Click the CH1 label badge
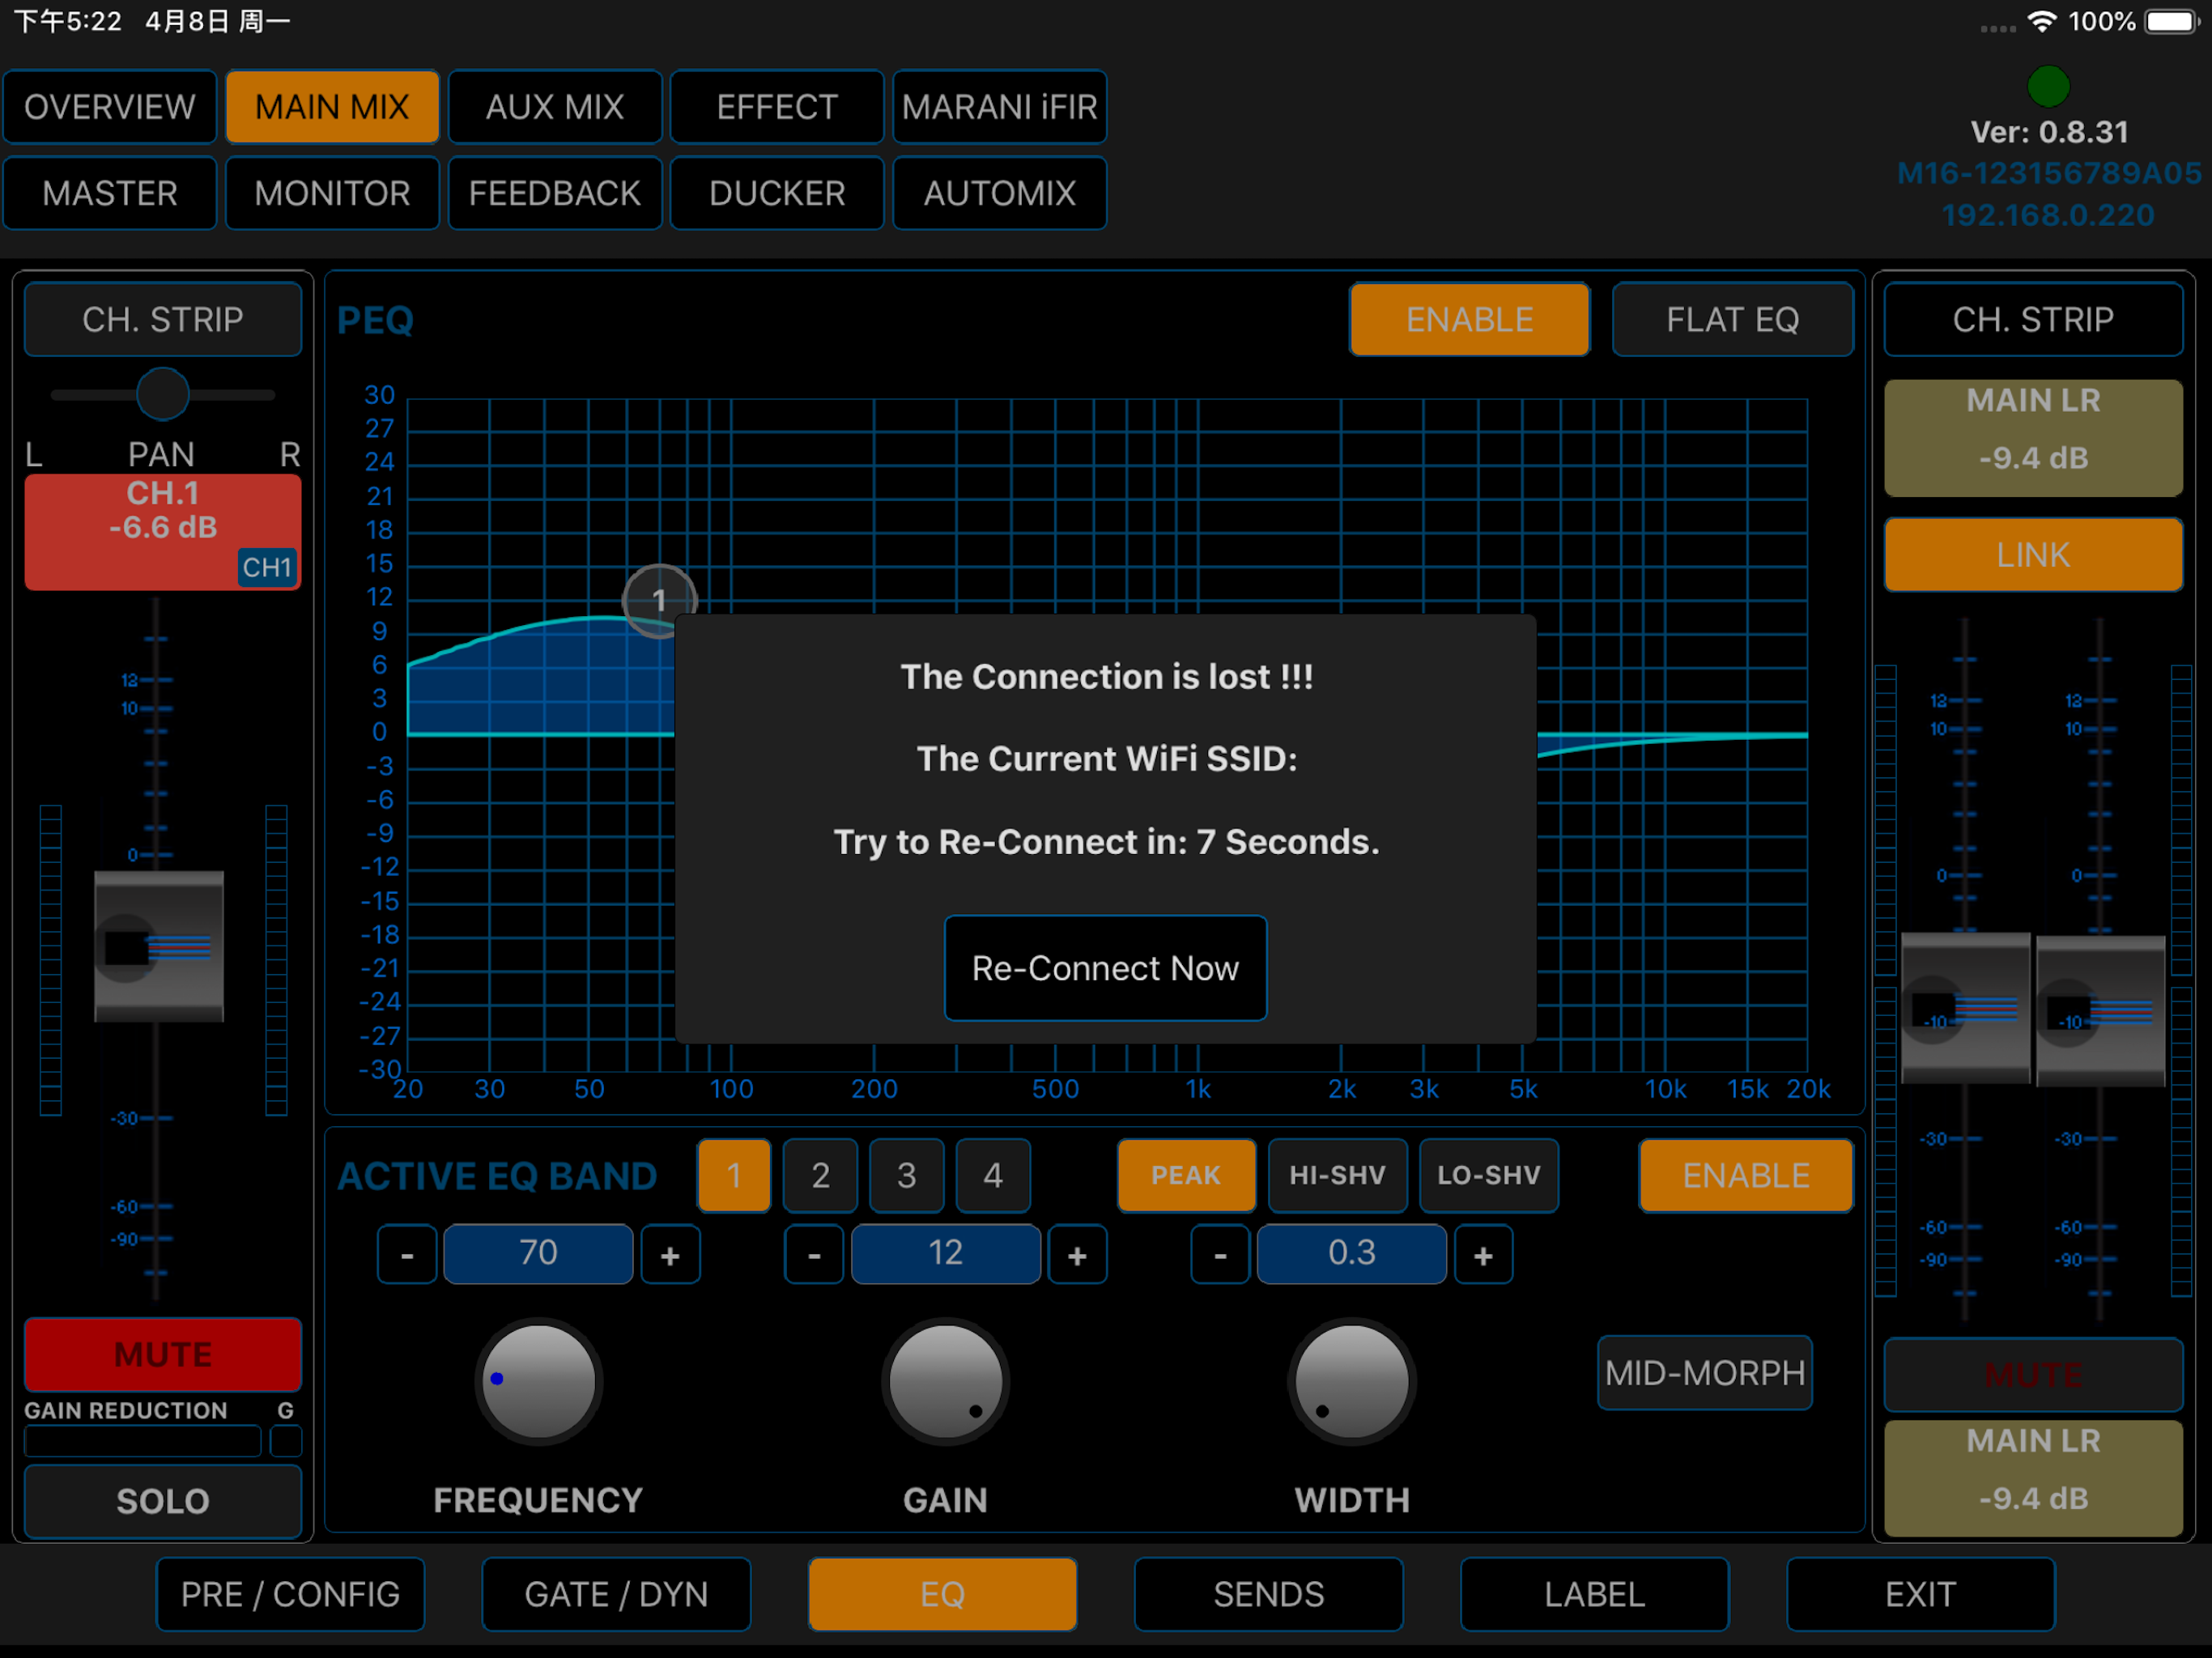The image size is (2212, 1658). pos(266,568)
